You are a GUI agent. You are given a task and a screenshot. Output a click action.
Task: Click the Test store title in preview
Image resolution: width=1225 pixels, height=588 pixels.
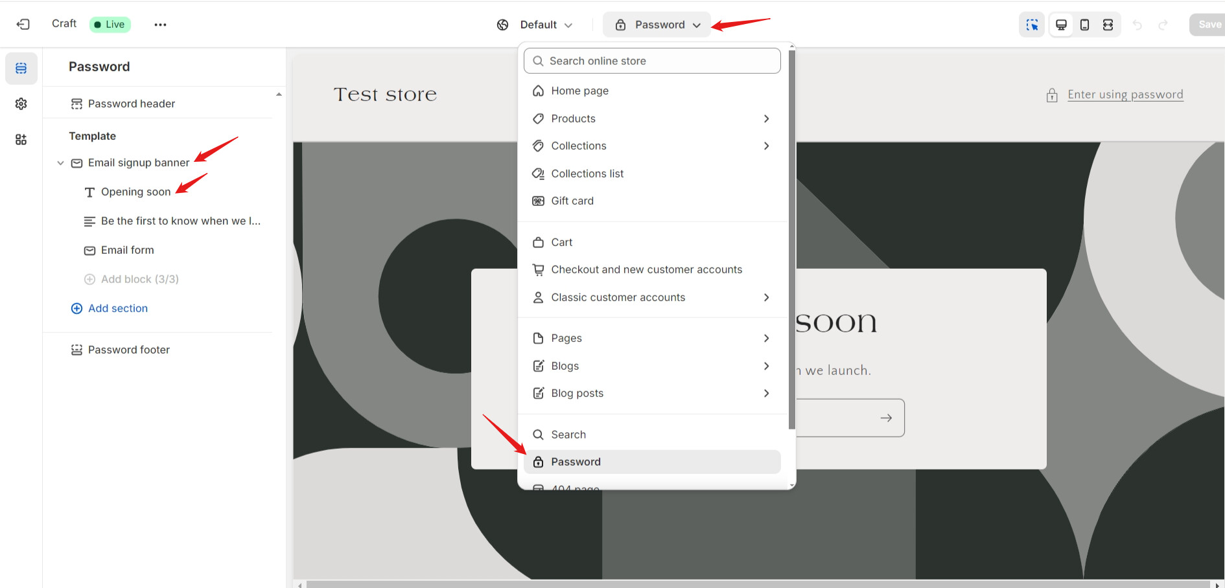385,95
